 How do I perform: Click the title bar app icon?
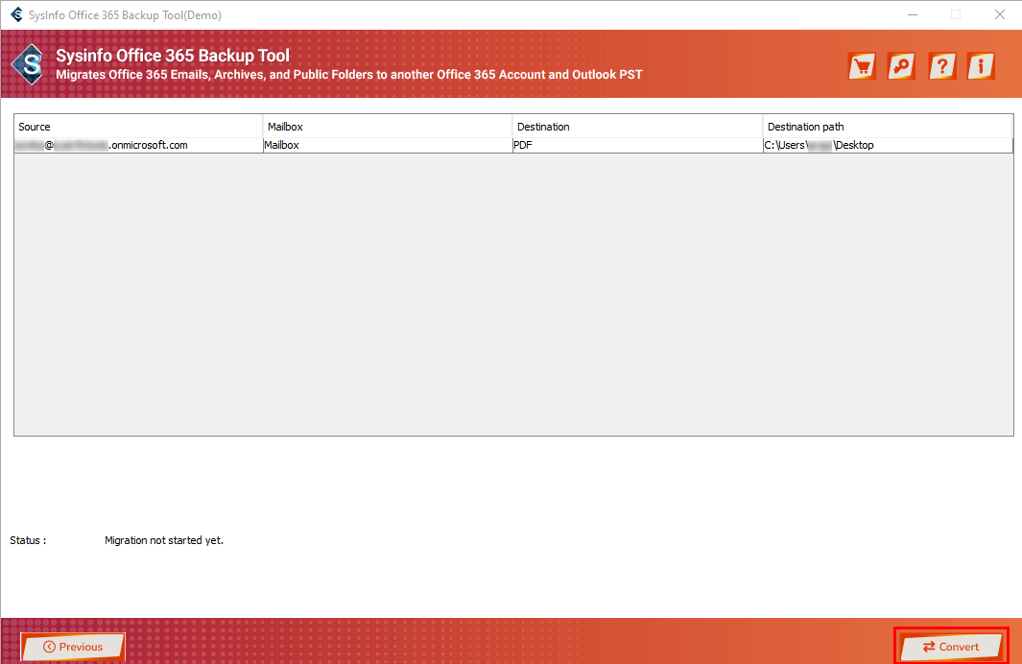16,14
